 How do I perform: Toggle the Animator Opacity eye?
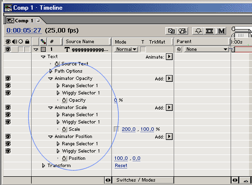point(8,78)
